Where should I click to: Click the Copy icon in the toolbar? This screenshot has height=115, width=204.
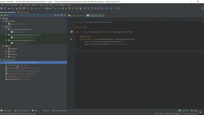pos(20,9)
